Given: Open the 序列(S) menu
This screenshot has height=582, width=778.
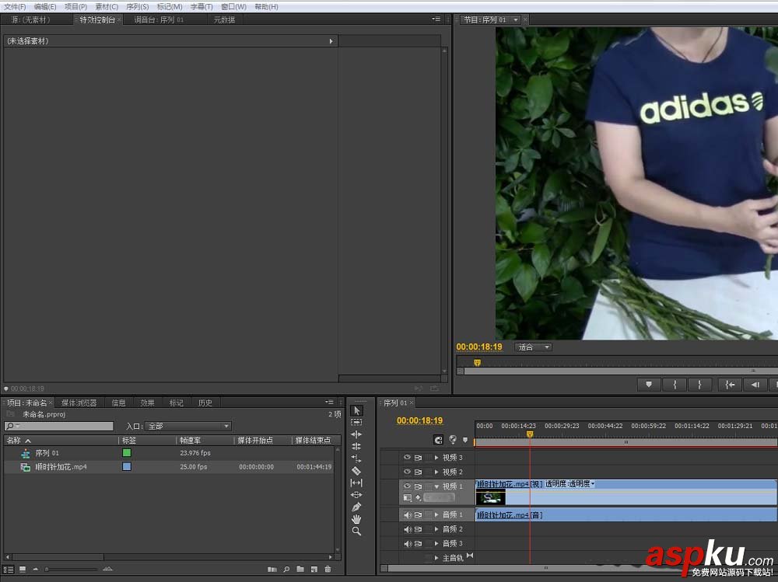Looking at the screenshot, I should pos(138,6).
